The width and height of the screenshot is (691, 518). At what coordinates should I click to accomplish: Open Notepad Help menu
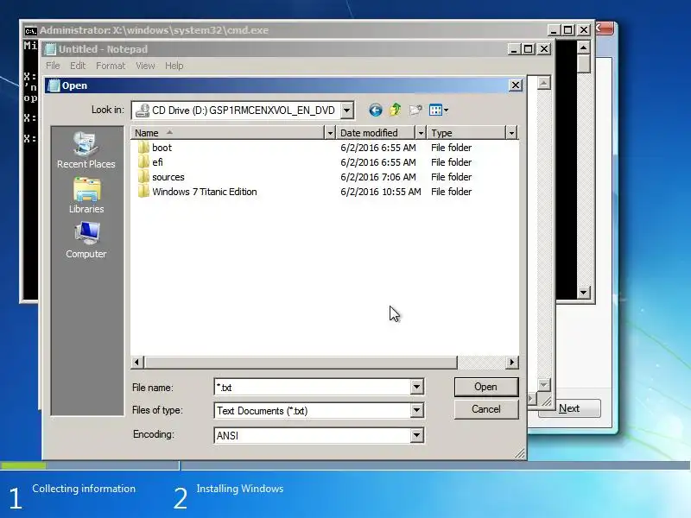(x=174, y=66)
